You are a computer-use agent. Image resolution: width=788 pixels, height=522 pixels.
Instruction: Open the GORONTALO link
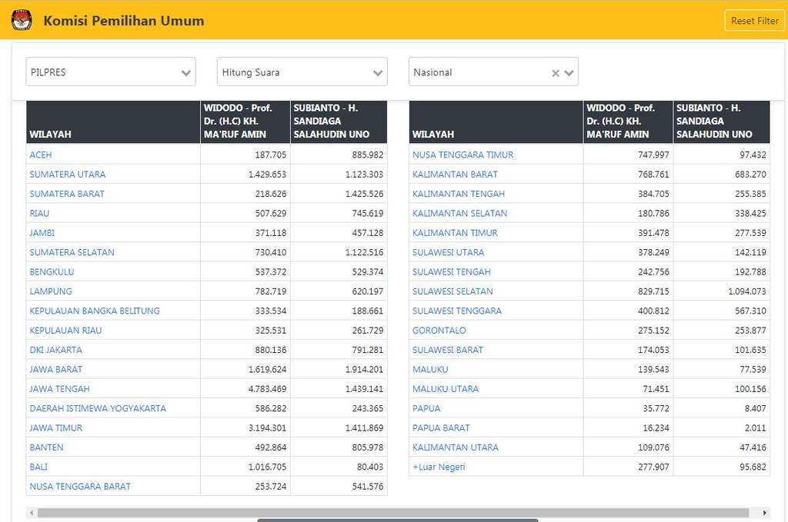(x=439, y=331)
